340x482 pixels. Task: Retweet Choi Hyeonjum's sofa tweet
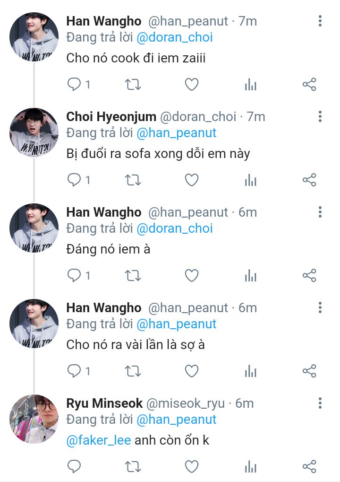(x=133, y=180)
